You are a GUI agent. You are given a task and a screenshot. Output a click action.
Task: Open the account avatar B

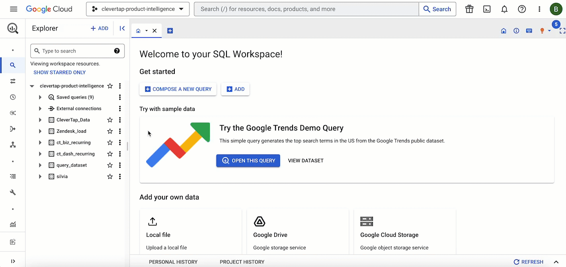(x=556, y=9)
